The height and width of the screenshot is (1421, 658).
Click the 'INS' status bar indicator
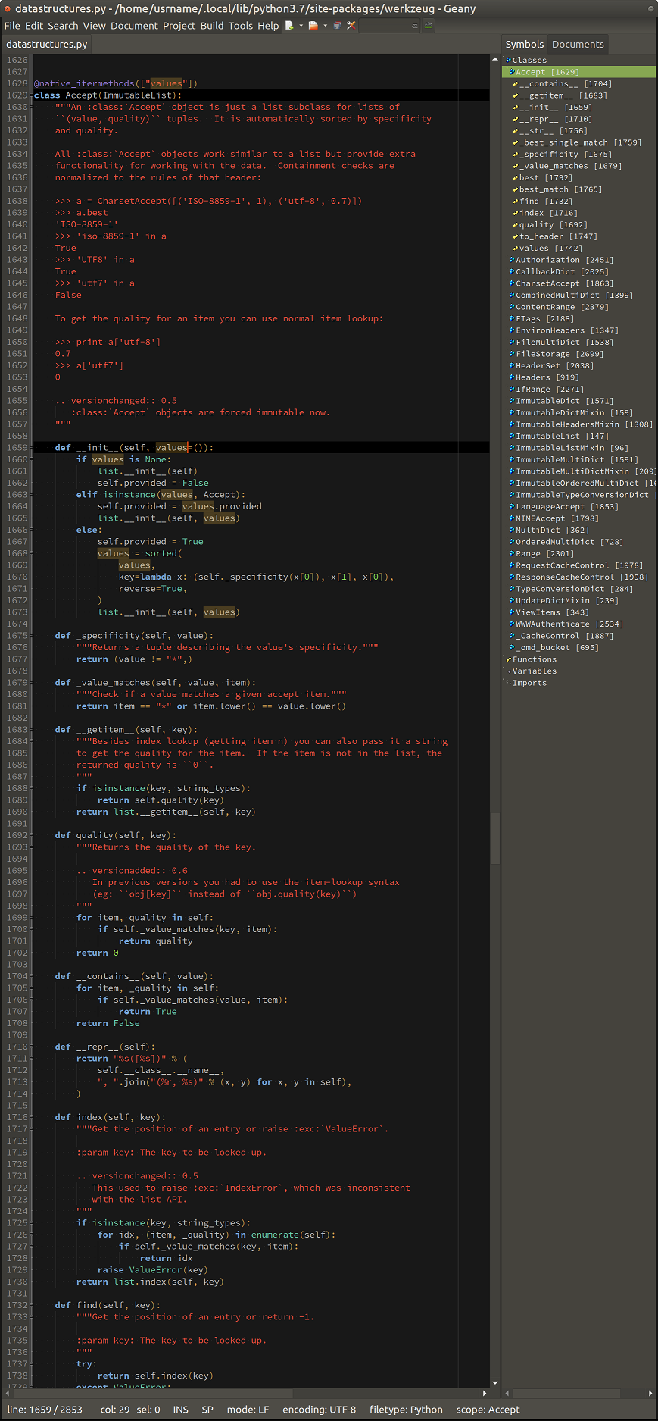(x=181, y=1410)
